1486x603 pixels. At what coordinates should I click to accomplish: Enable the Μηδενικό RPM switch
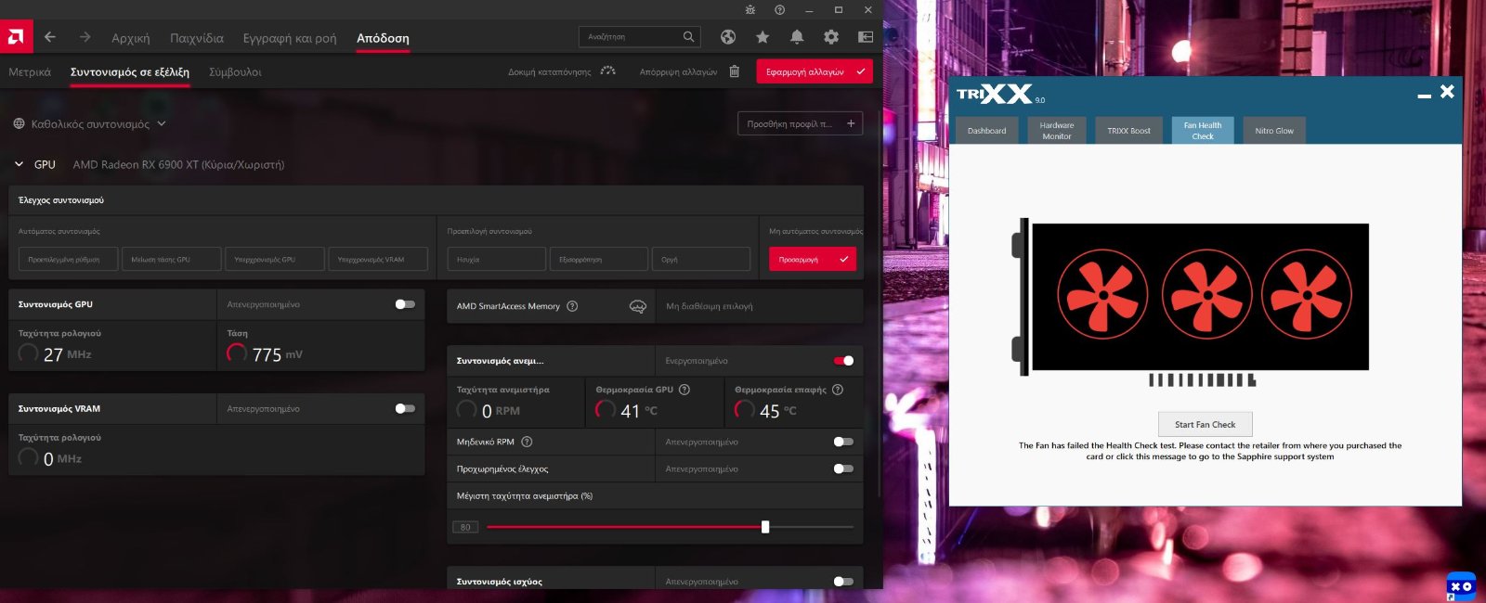pyautogui.click(x=843, y=442)
